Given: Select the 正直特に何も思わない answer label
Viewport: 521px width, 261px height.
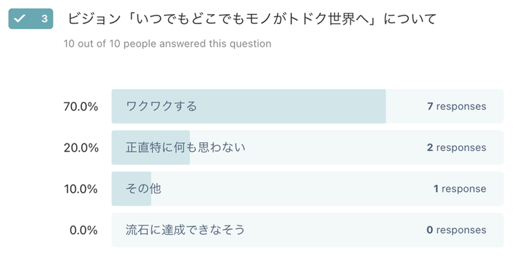Looking at the screenshot, I should [x=186, y=147].
